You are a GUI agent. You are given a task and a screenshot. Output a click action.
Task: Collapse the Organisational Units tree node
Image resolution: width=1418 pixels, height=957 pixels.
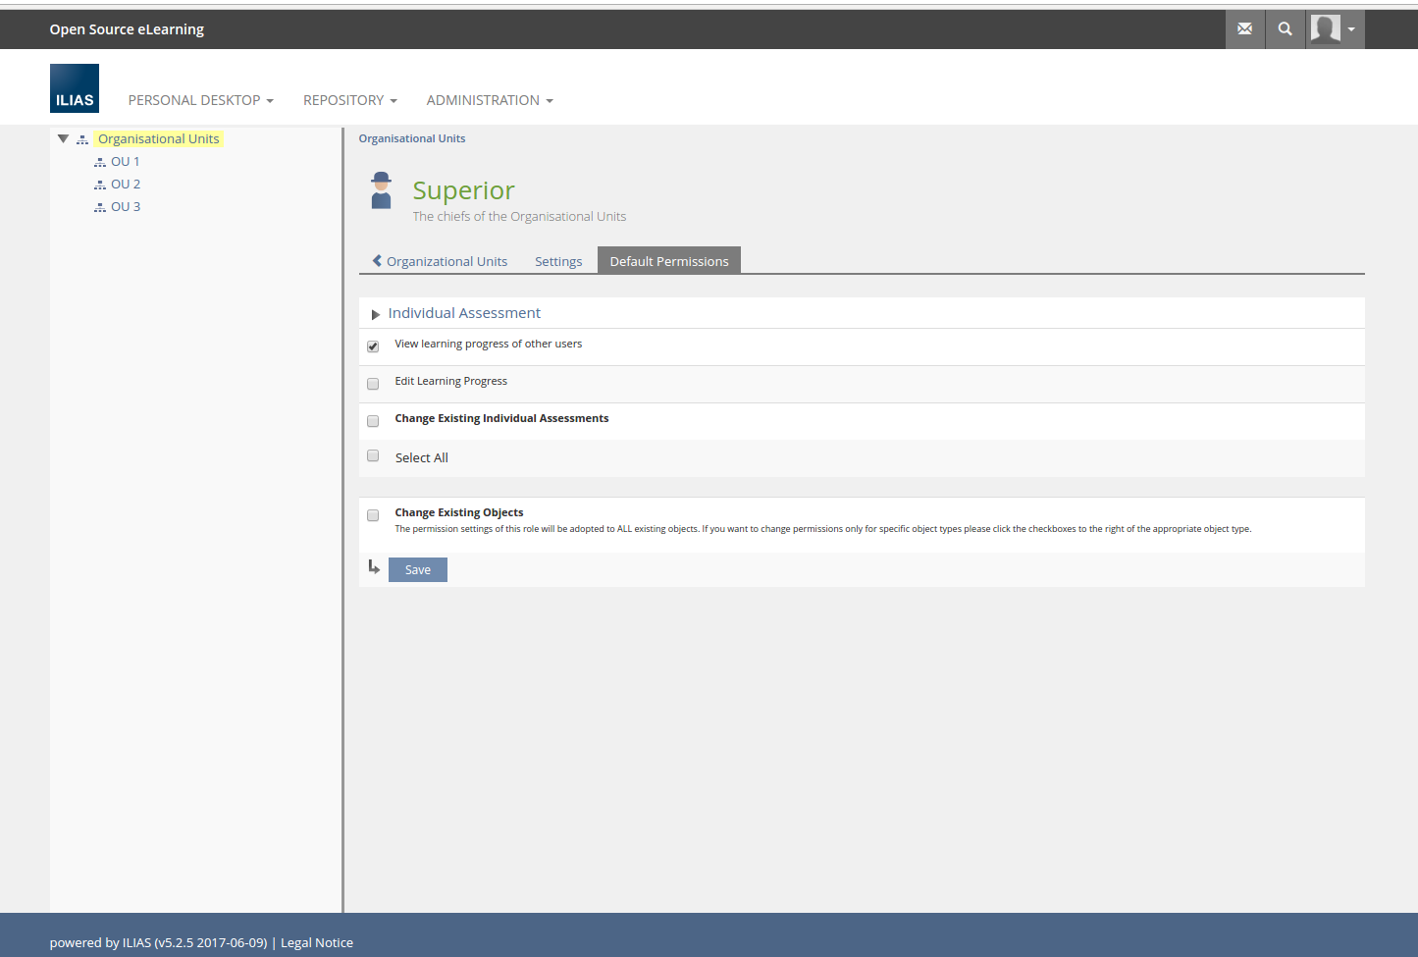[x=63, y=138]
